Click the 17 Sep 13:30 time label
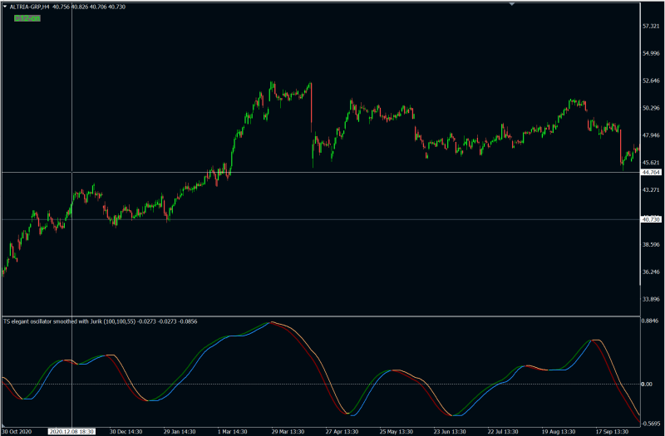The height and width of the screenshot is (436, 665). (613, 432)
